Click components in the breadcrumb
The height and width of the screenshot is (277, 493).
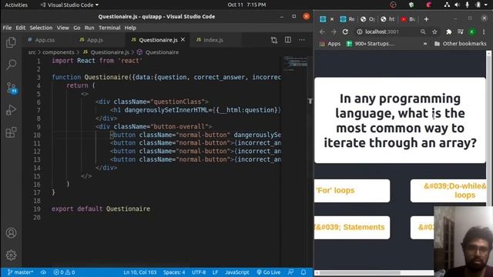click(x=59, y=52)
